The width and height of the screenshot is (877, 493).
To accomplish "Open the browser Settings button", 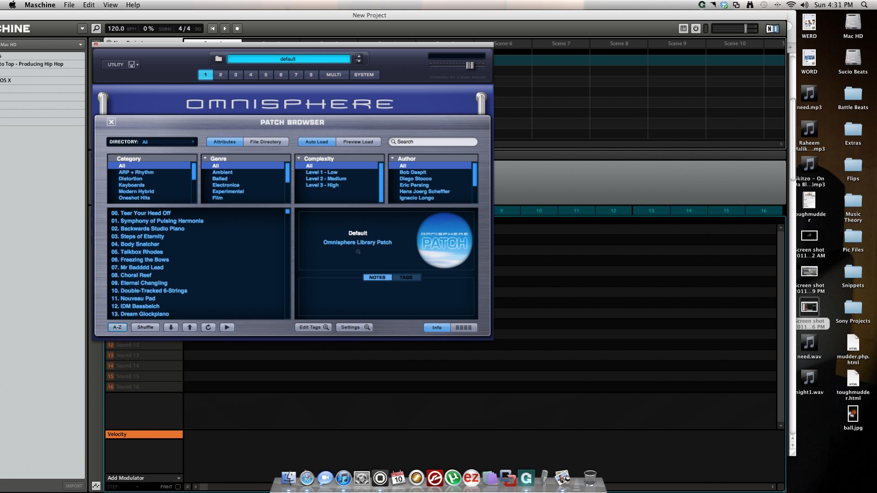I will (x=355, y=327).
